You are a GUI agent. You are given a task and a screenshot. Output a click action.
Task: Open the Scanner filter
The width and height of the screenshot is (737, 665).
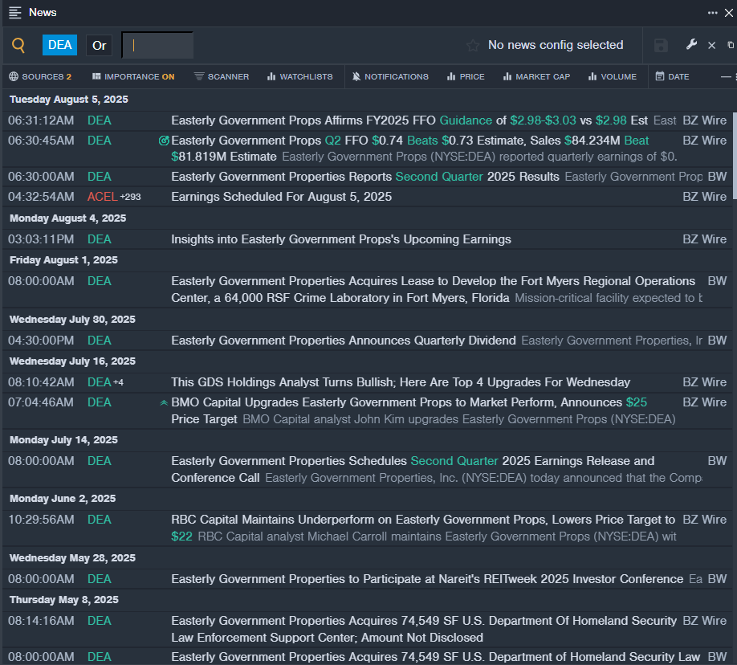[222, 76]
